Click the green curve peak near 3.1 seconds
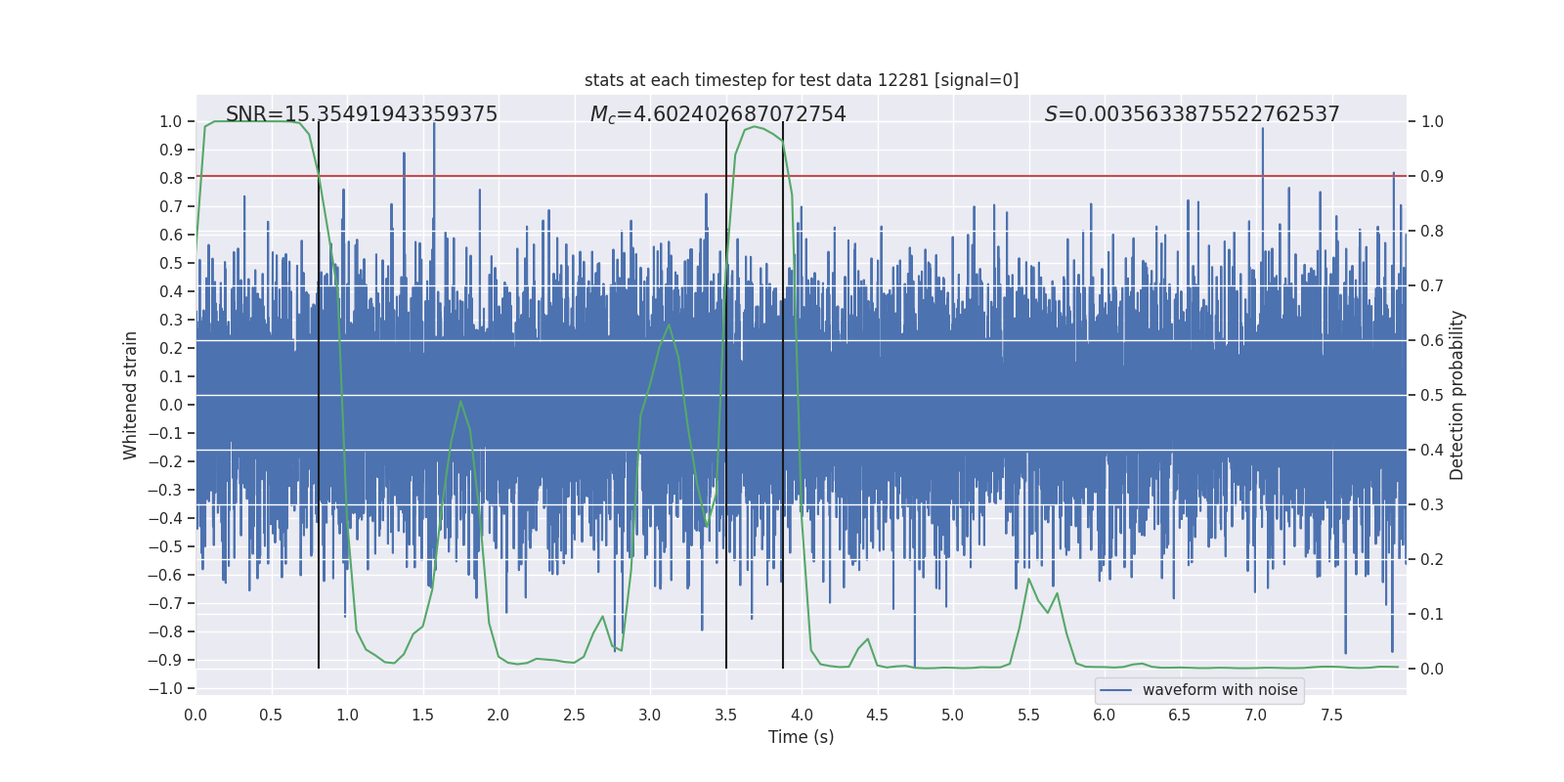 coord(669,325)
